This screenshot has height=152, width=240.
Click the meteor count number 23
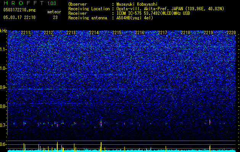click(x=55, y=17)
